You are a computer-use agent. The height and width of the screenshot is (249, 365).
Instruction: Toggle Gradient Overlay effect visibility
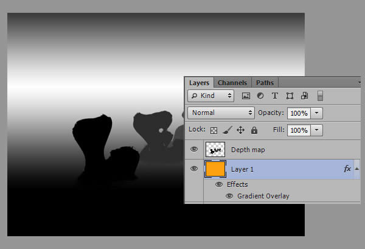coord(229,196)
